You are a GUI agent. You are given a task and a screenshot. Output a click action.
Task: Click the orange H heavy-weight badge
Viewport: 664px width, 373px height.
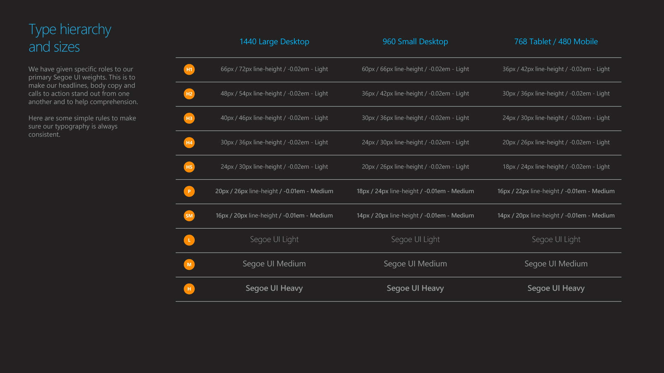pos(189,289)
